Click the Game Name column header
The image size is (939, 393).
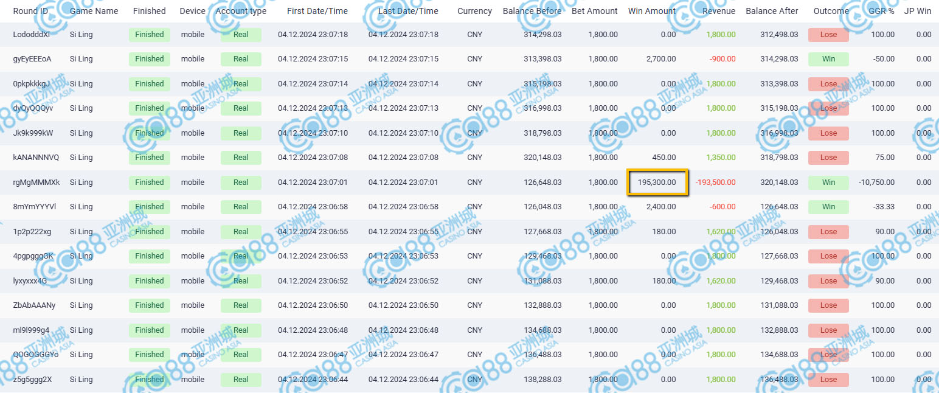point(94,11)
